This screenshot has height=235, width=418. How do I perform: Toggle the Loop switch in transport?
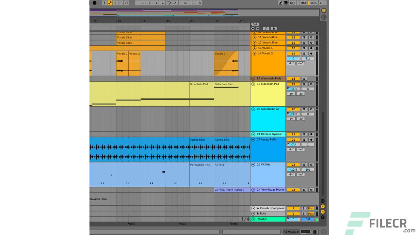click(x=169, y=3)
